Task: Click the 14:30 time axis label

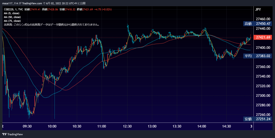Action: point(226,126)
